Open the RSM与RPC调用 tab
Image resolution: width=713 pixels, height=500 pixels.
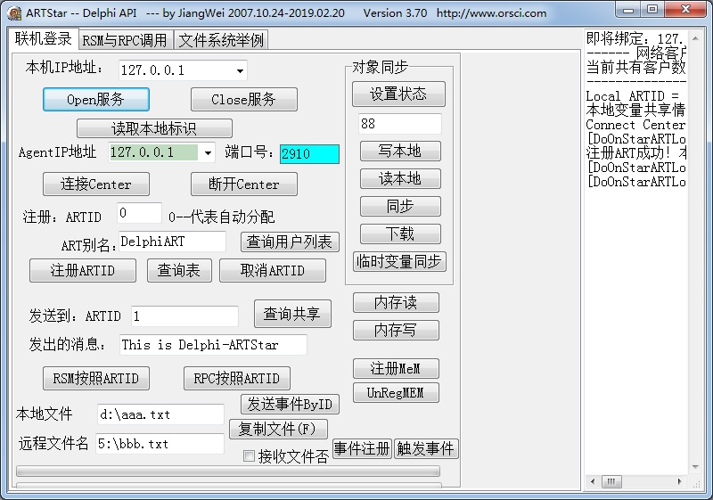pos(125,40)
